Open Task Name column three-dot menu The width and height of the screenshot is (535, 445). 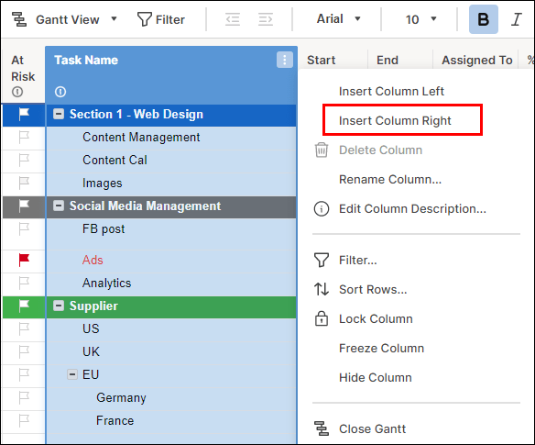[285, 60]
